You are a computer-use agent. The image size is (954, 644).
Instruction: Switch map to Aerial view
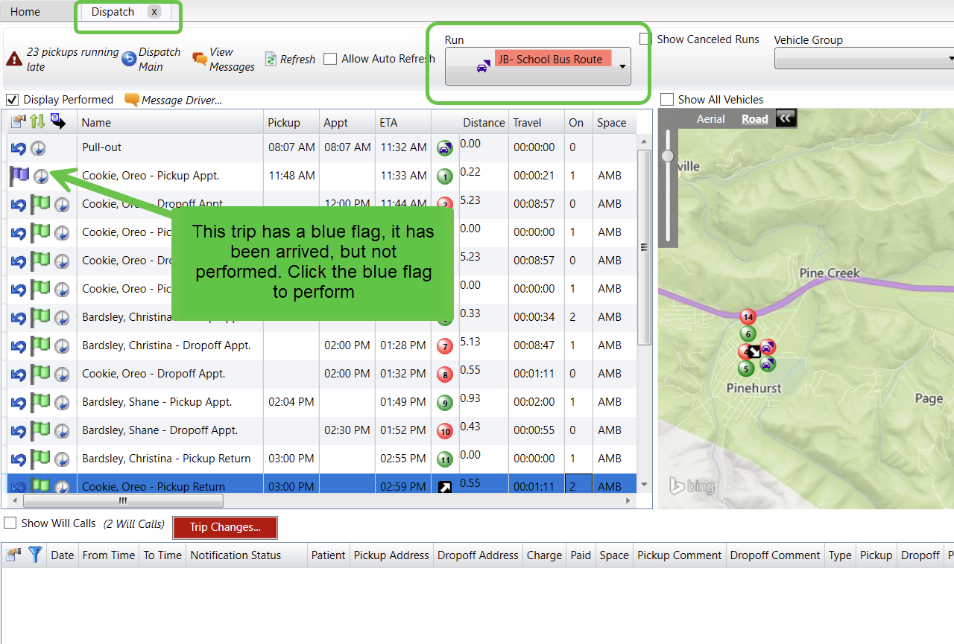click(x=710, y=119)
